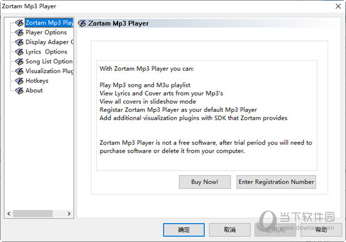346x242 pixels.
Task: Click the Buy Now! button
Action: pyautogui.click(x=205, y=182)
